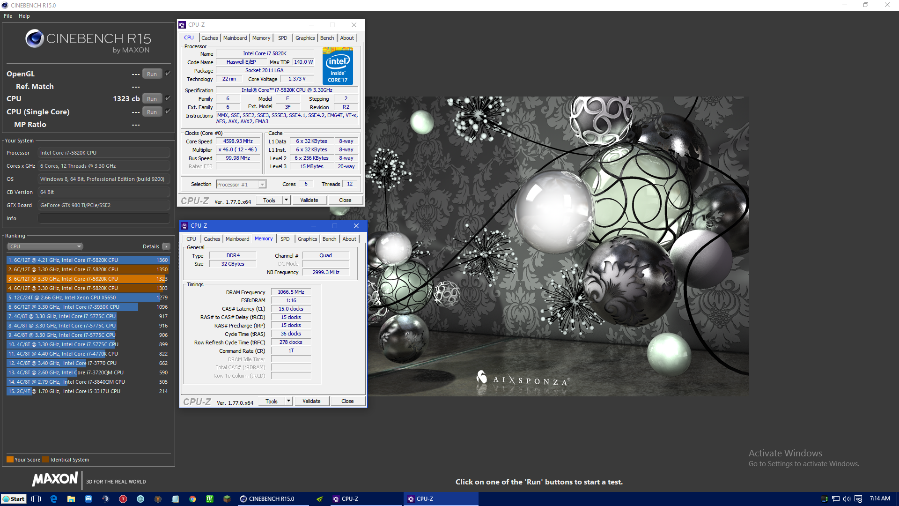This screenshot has width=899, height=506.
Task: Open the network icon in system tray
Action: (x=836, y=499)
